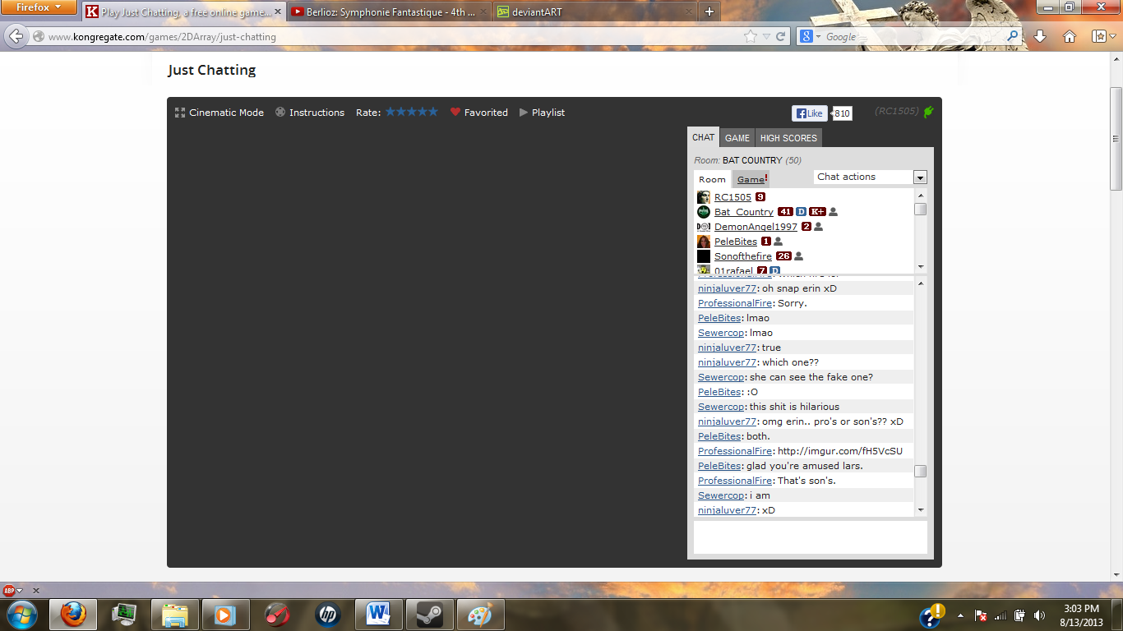
Task: Click the DemonAngel1997 username link
Action: click(756, 227)
